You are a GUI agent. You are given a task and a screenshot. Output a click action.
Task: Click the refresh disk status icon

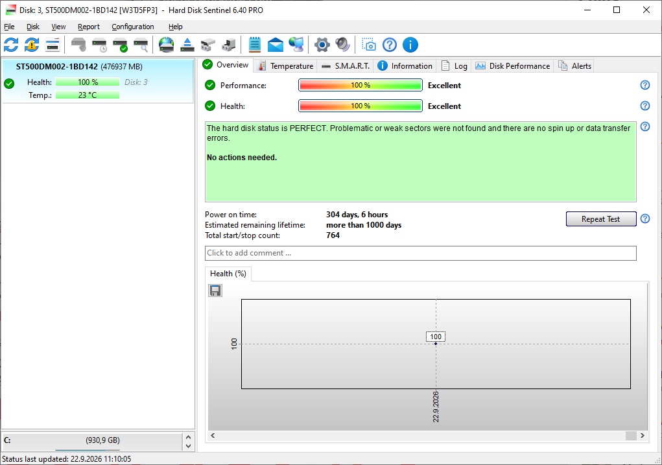point(11,45)
